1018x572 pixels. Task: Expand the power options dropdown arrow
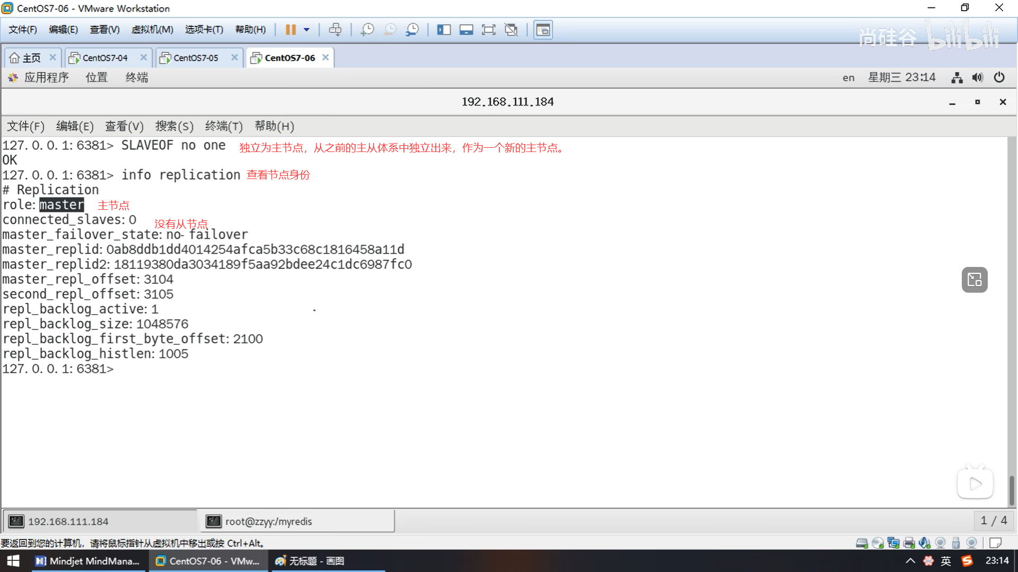pyautogui.click(x=306, y=30)
